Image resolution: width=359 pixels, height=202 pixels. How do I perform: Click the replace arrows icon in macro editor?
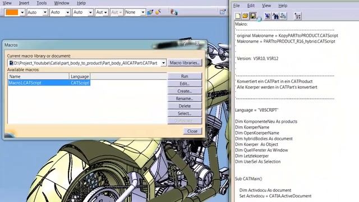[283, 16]
